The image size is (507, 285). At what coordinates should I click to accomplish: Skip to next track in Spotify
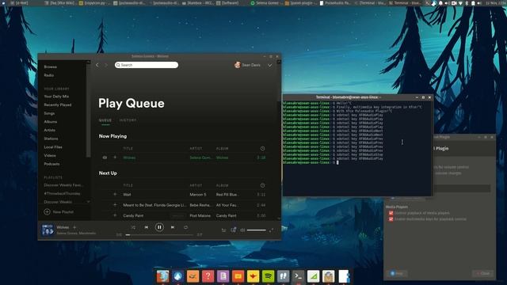pyautogui.click(x=173, y=227)
